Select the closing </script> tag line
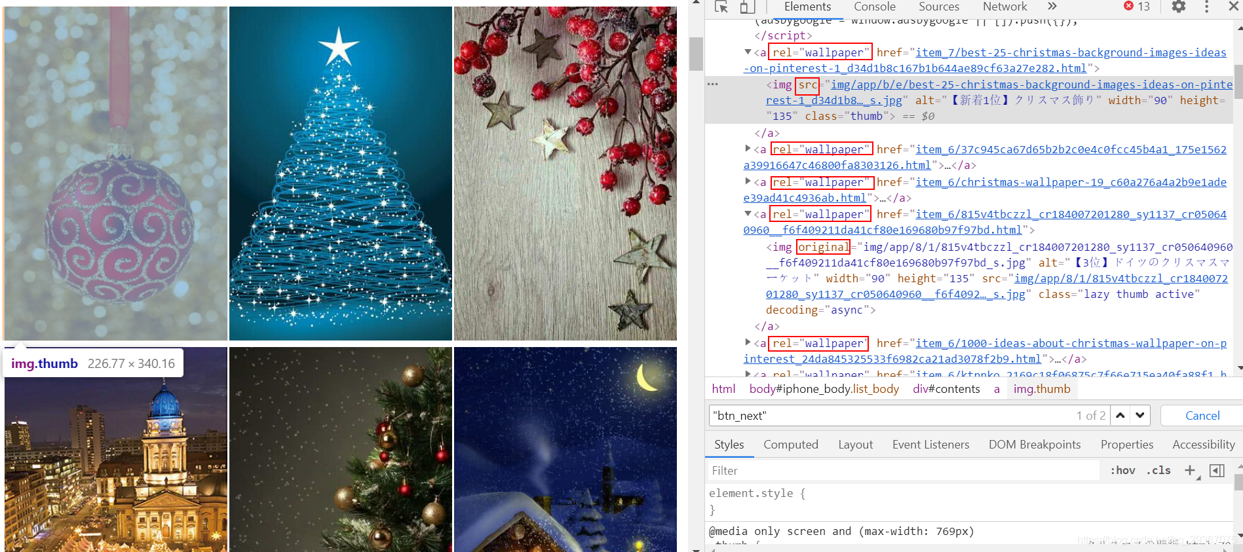This screenshot has height=552, width=1243. pos(783,35)
